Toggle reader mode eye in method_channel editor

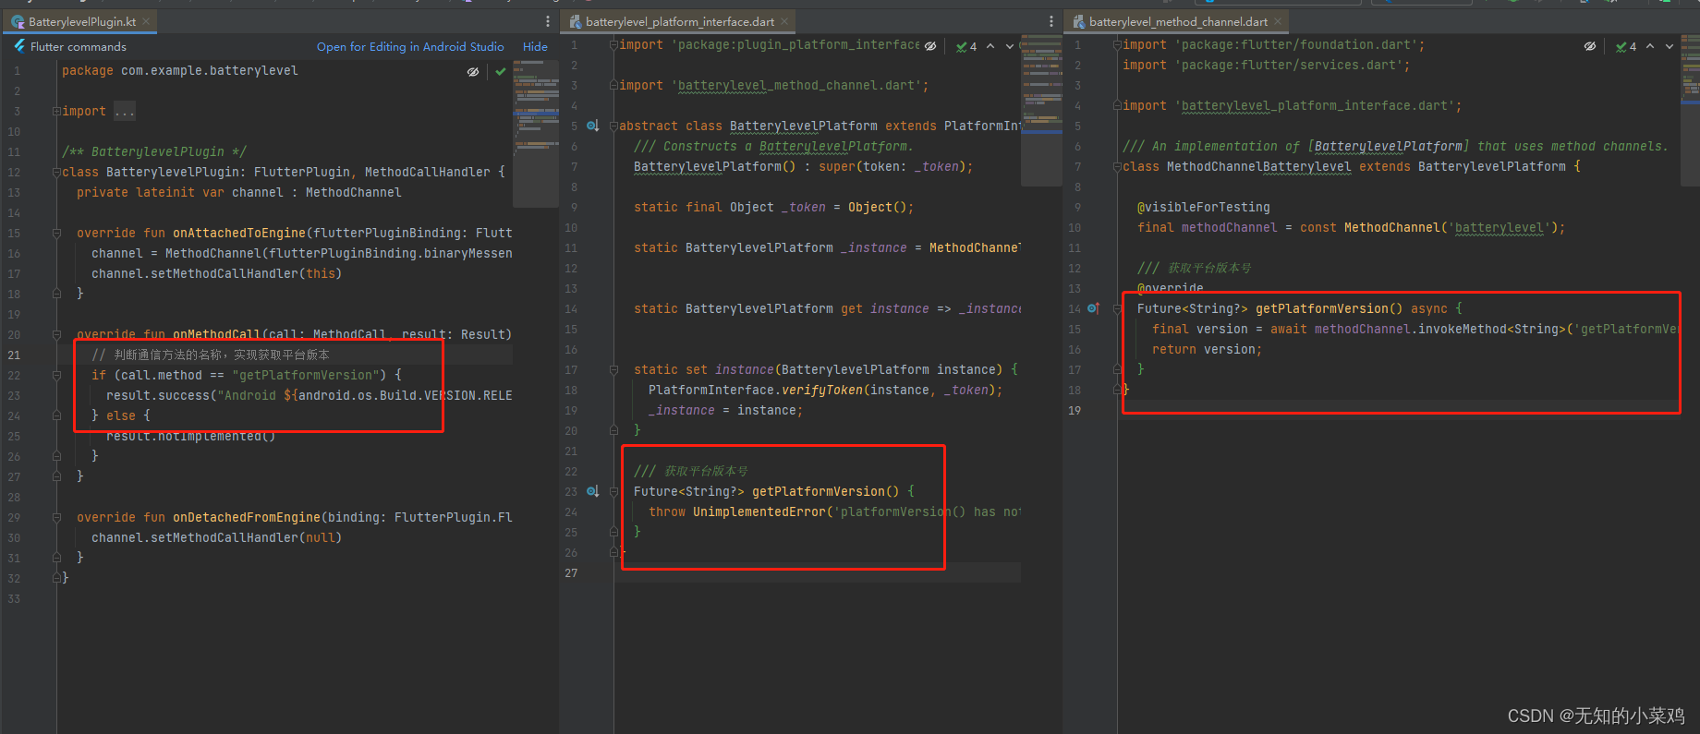coord(1590,45)
